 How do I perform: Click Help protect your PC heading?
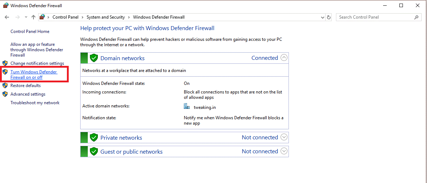pos(147,28)
